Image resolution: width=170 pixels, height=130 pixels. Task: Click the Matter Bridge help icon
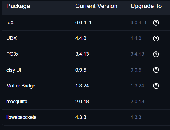tap(156, 86)
